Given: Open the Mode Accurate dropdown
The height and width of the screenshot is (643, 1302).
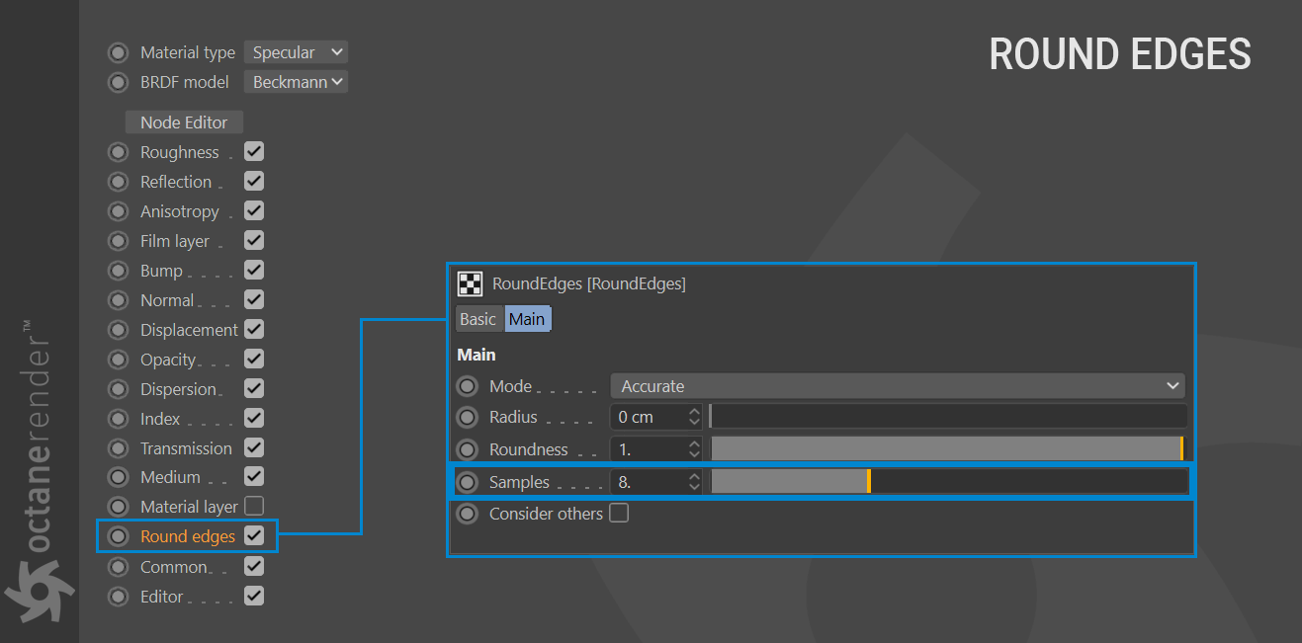Looking at the screenshot, I should coord(898,386).
